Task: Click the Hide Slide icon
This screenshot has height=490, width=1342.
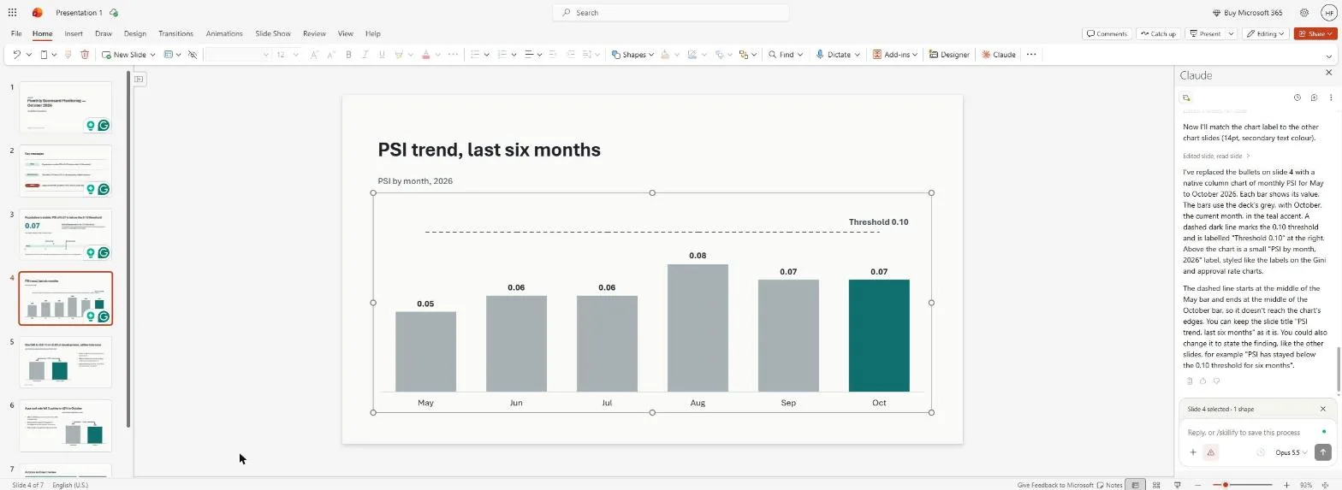Action: coord(193,55)
